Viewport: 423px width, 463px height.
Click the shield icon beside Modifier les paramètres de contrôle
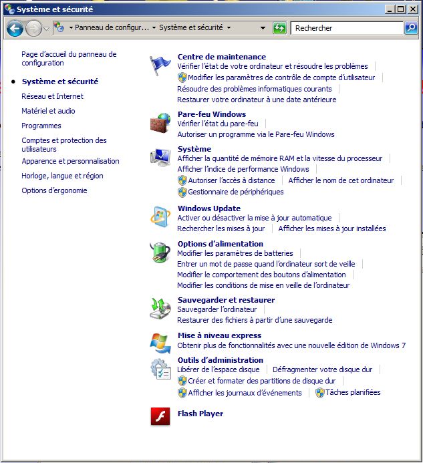coord(182,78)
